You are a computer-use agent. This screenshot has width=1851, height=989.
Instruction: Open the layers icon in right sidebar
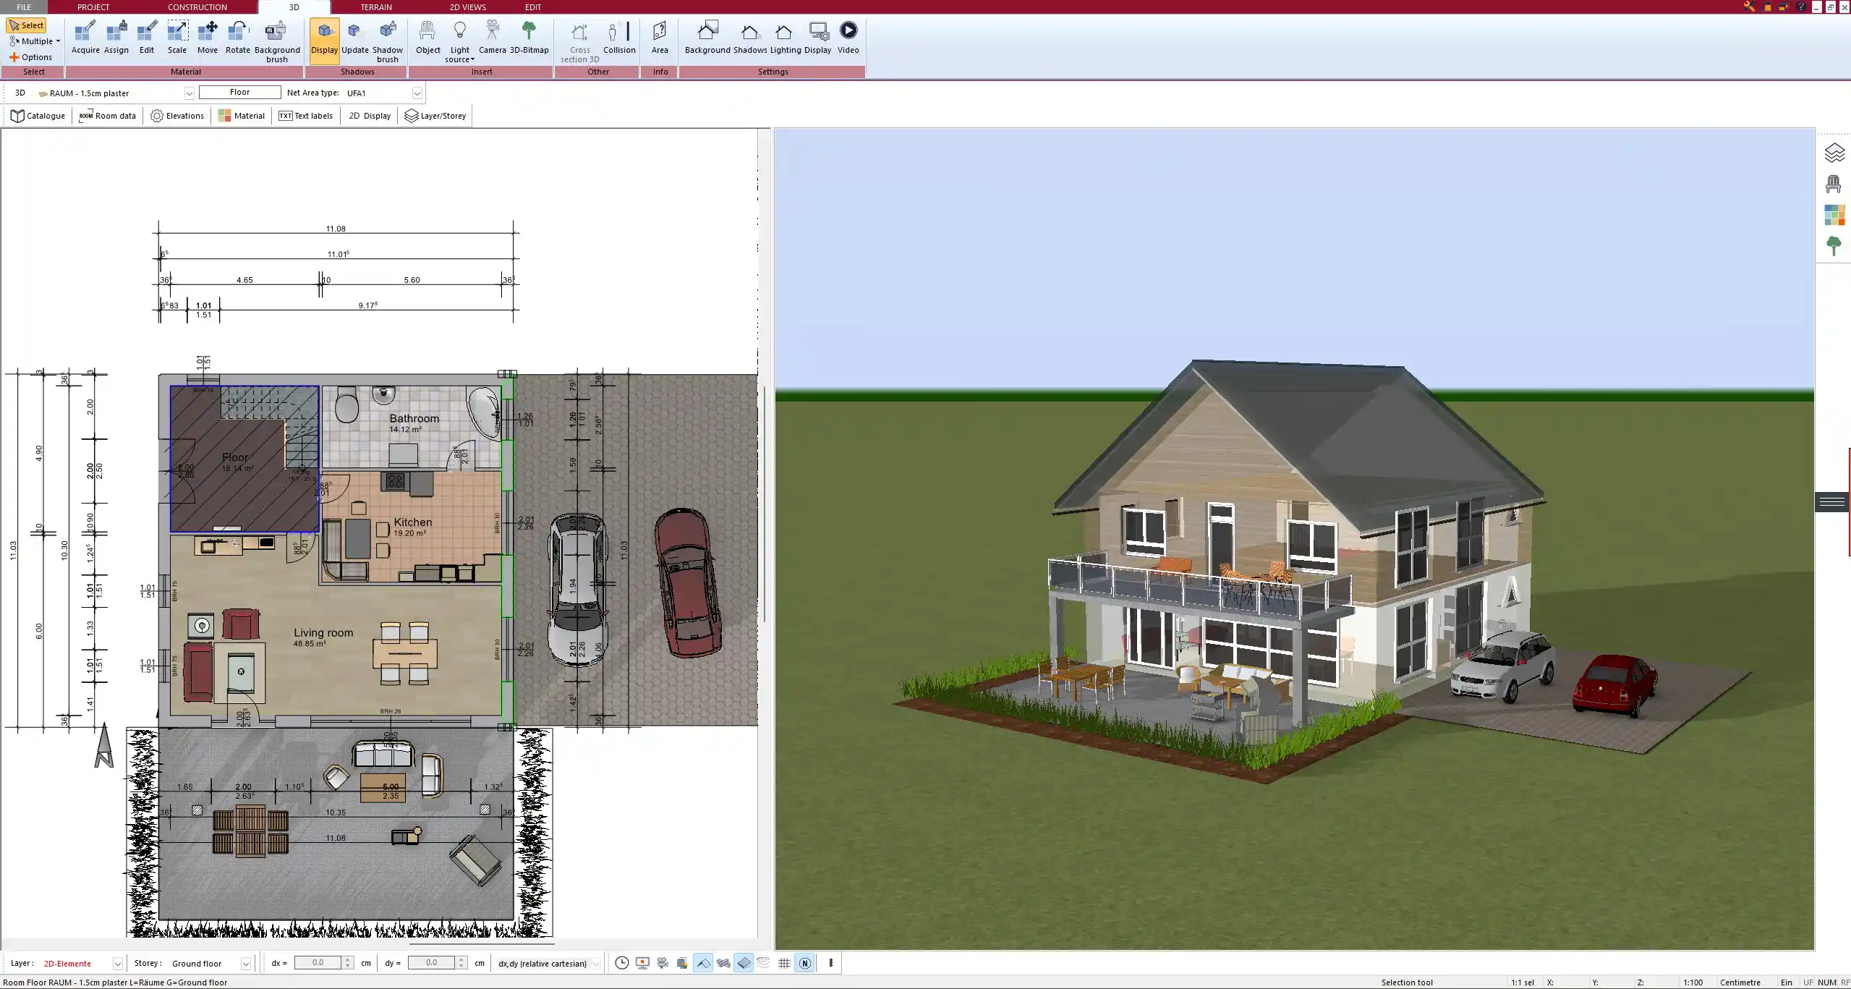point(1834,153)
